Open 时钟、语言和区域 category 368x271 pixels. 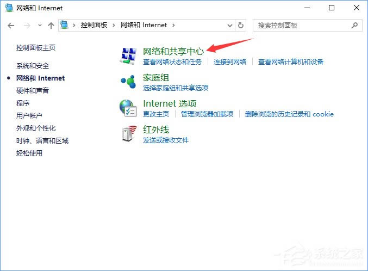coord(42,140)
